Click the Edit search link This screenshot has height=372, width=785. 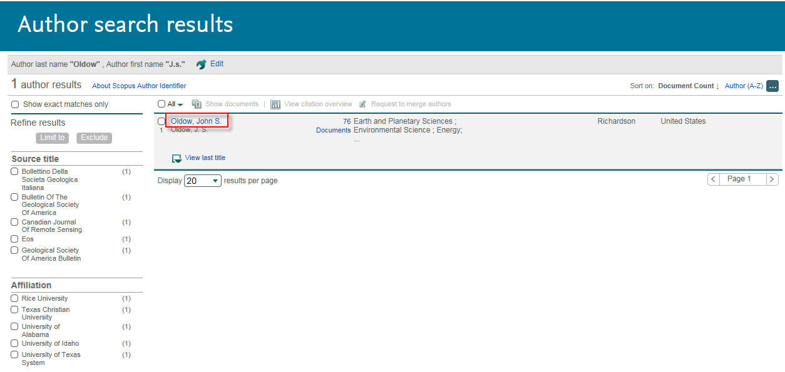point(217,64)
